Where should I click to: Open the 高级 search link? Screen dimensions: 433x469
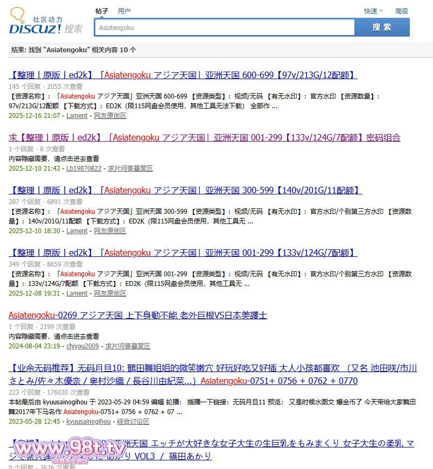[x=402, y=11]
